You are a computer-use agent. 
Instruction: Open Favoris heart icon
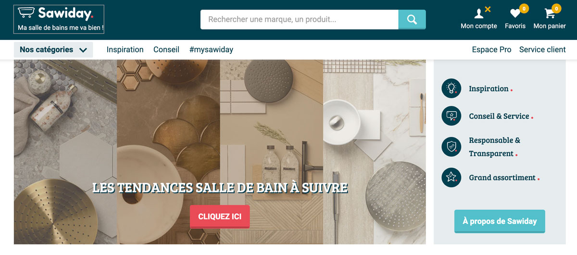(515, 13)
